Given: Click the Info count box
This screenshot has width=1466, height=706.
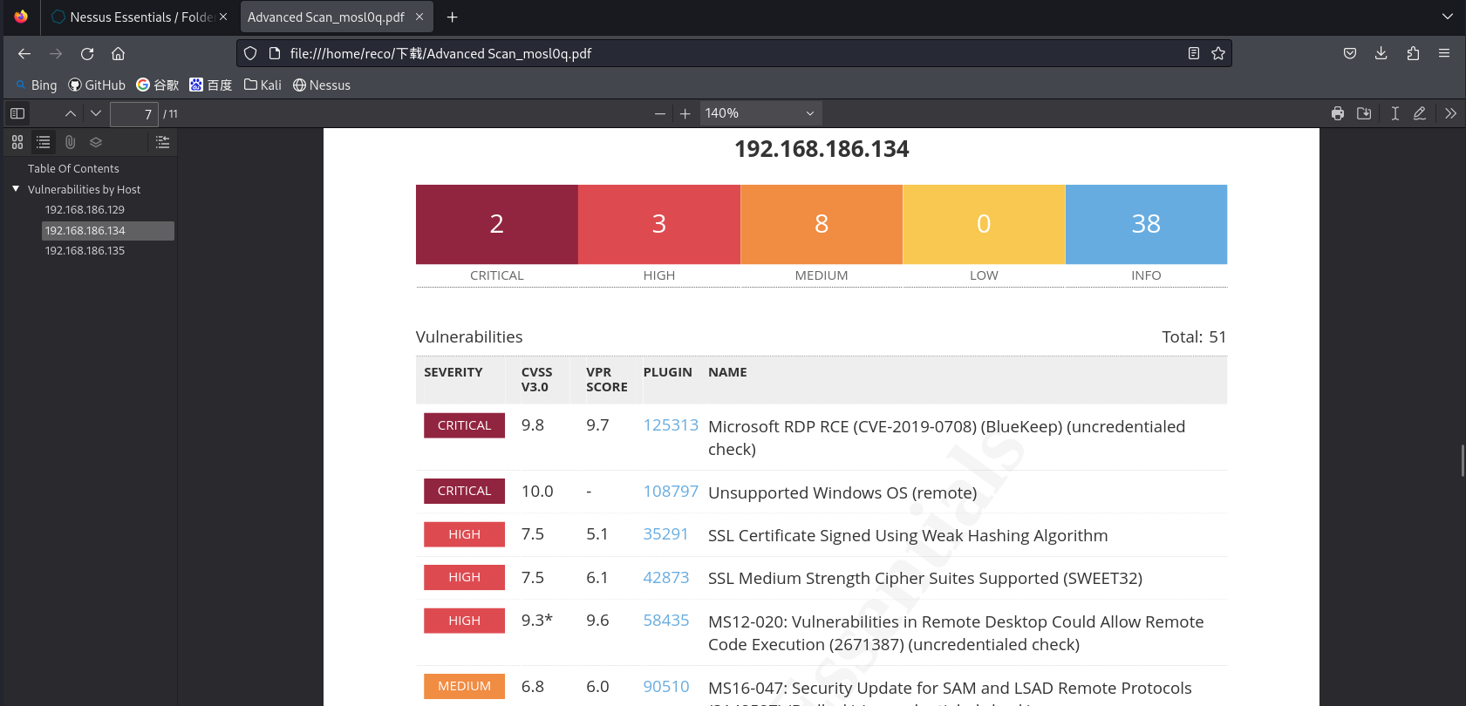Looking at the screenshot, I should [1146, 224].
